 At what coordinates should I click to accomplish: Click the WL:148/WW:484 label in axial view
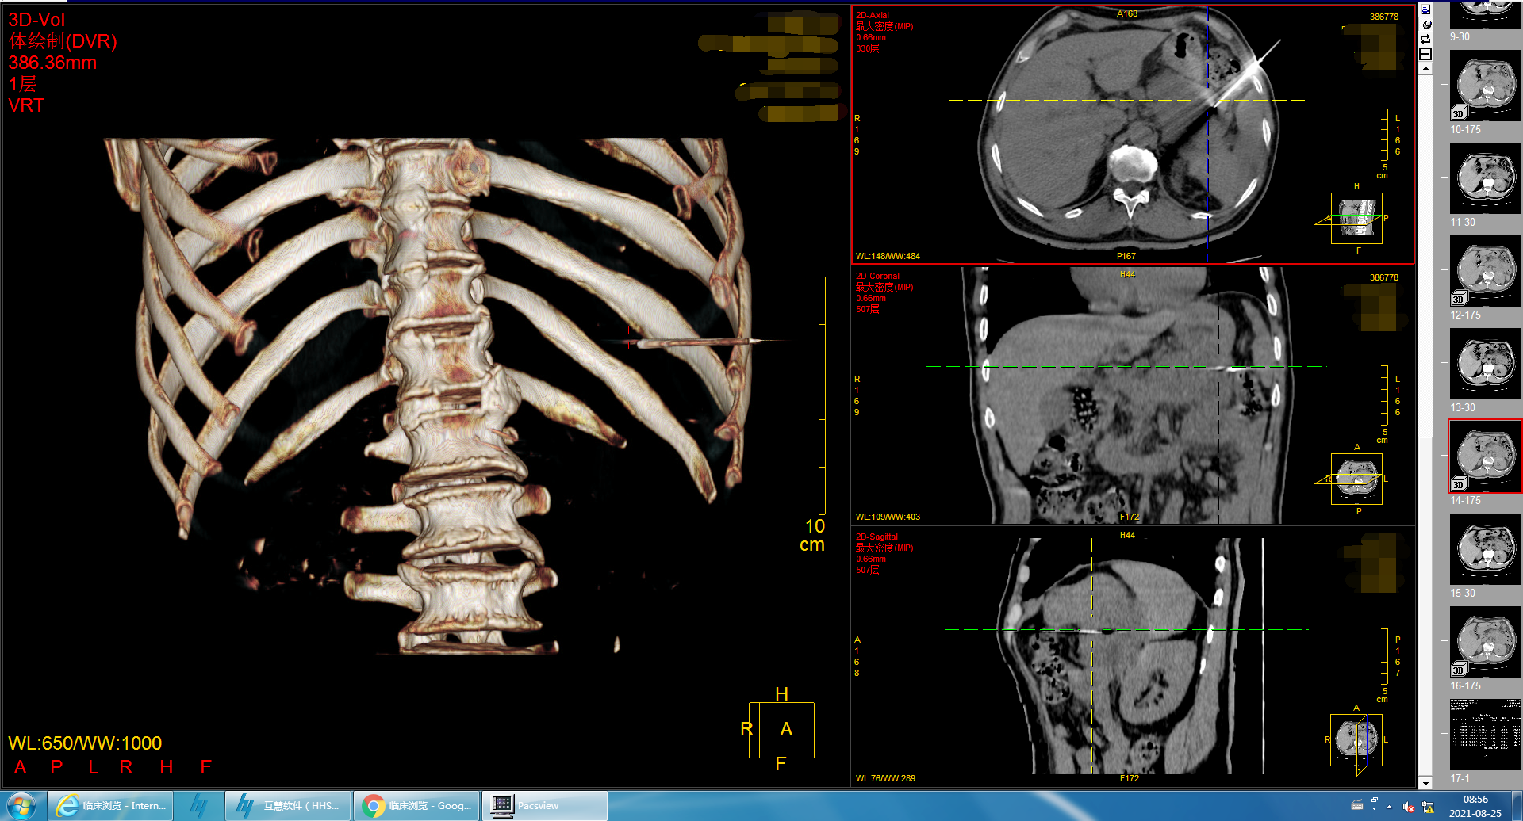[x=888, y=256]
